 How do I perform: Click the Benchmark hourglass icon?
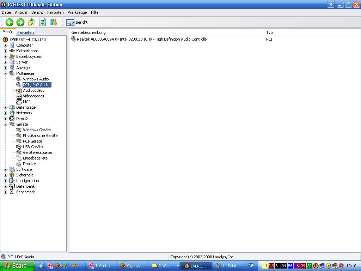coord(12,192)
